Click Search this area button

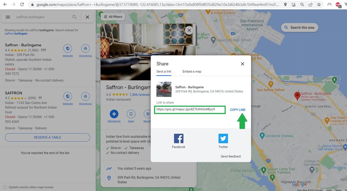click(299, 27)
